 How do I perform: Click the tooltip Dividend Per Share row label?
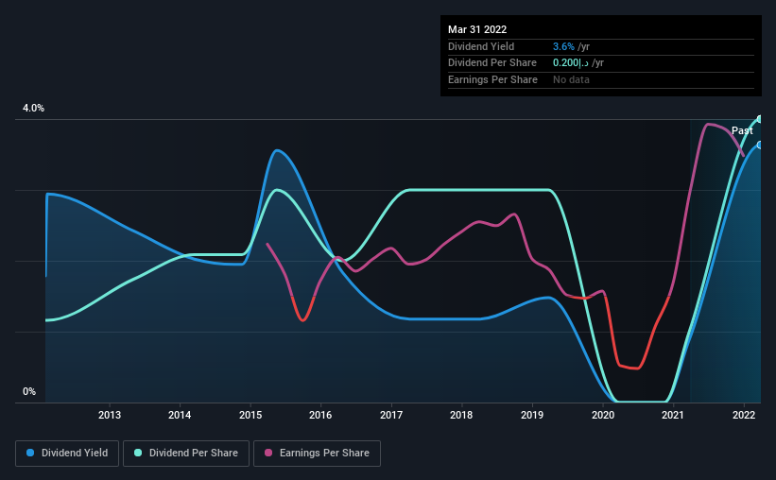coord(491,63)
